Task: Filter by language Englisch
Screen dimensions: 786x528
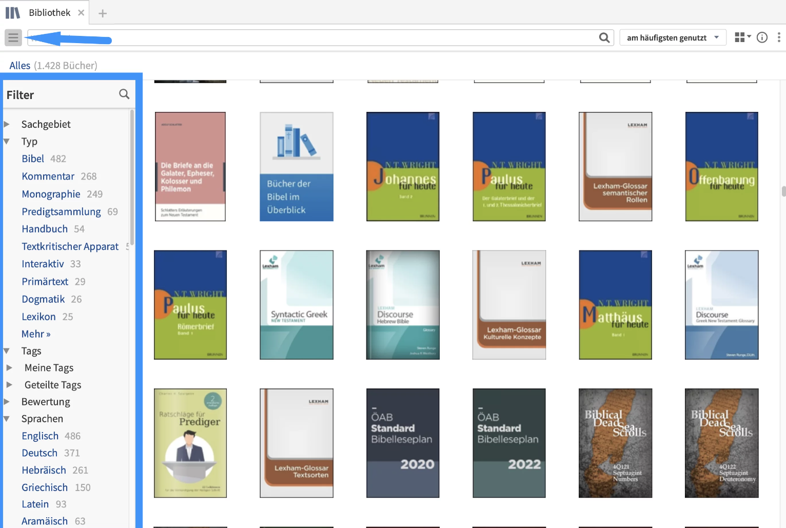Action: pyautogui.click(x=40, y=436)
